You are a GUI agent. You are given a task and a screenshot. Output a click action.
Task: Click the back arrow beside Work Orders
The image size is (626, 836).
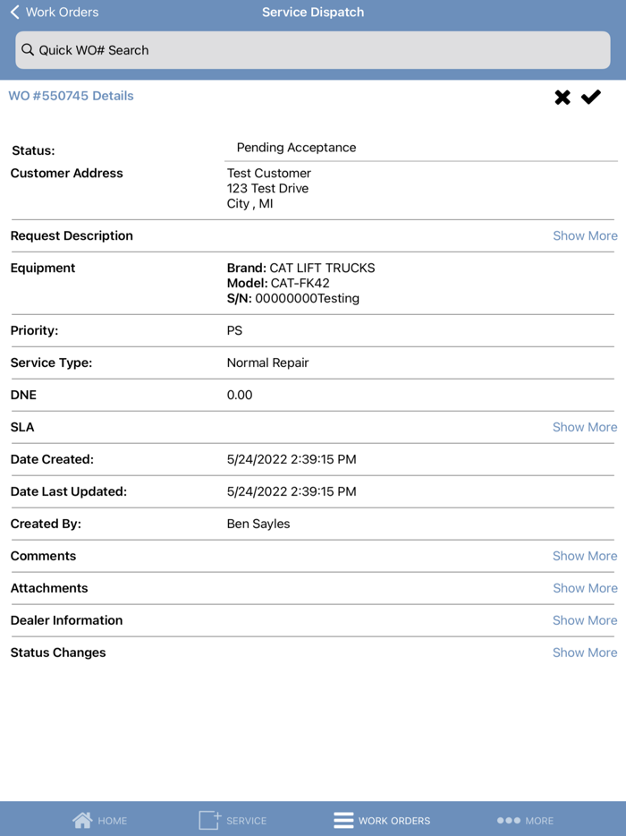[x=13, y=12]
